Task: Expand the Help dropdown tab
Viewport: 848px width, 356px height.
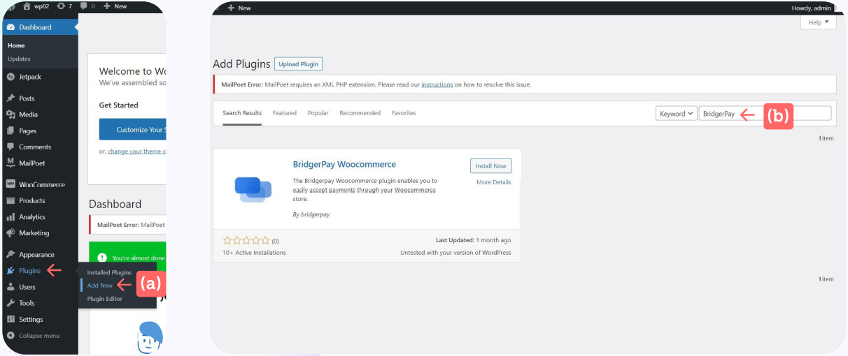Action: point(819,22)
